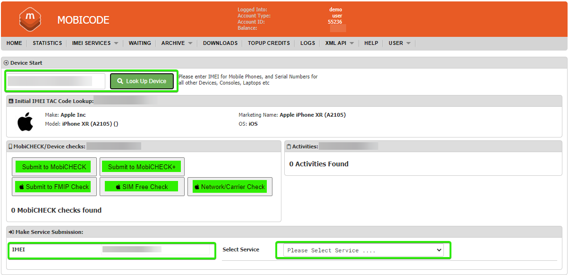This screenshot has height=275, width=569.
Task: Run the Network/Carrier Check
Action: (230, 187)
